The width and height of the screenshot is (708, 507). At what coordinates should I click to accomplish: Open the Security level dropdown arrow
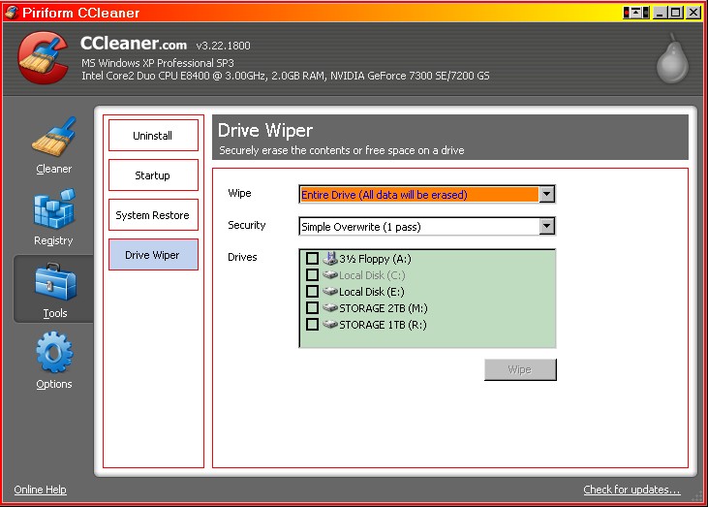point(547,226)
